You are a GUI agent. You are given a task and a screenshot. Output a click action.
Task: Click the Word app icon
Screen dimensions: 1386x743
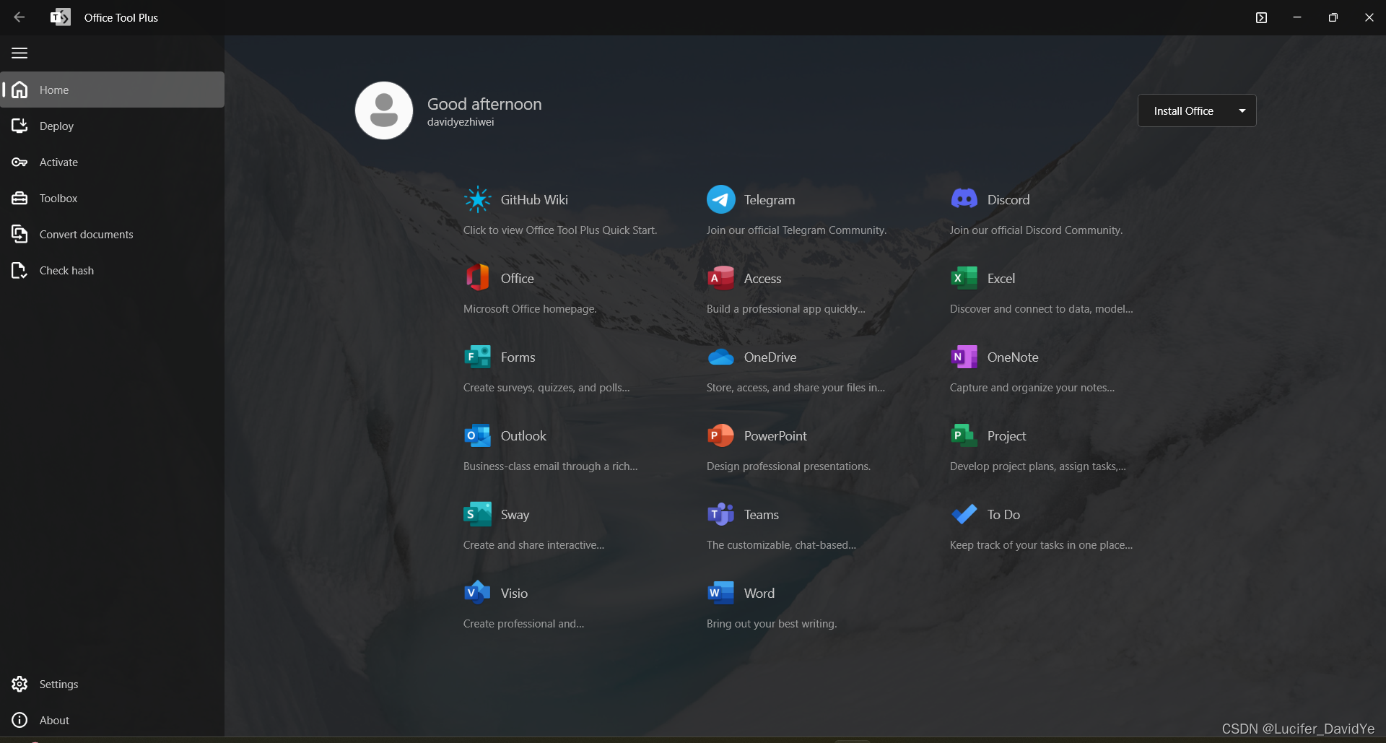(x=720, y=593)
